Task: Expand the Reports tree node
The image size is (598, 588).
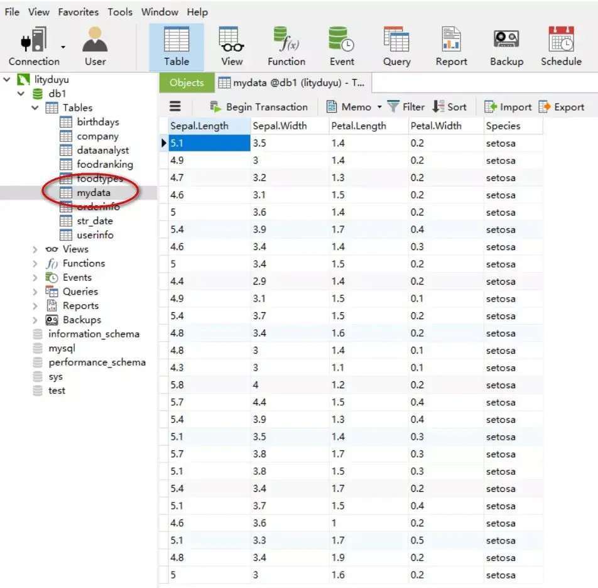Action: tap(35, 306)
